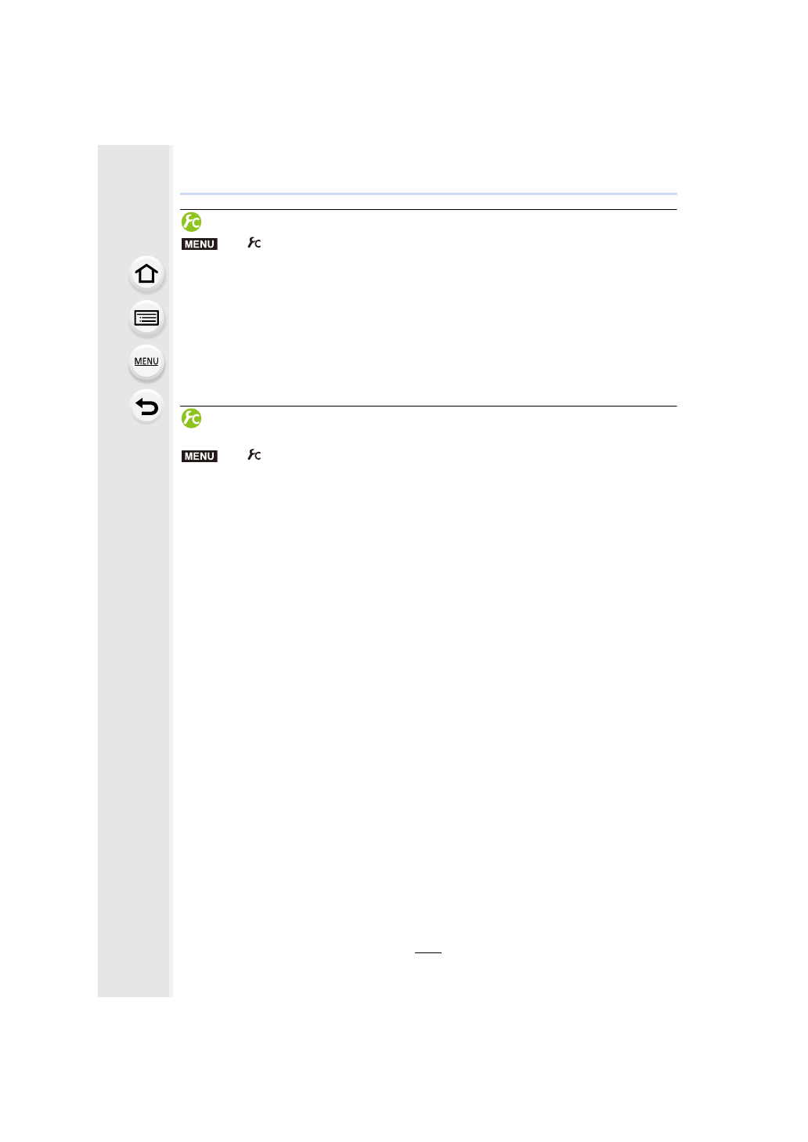Click blank space right of upper wrench icon

tap(470, 244)
